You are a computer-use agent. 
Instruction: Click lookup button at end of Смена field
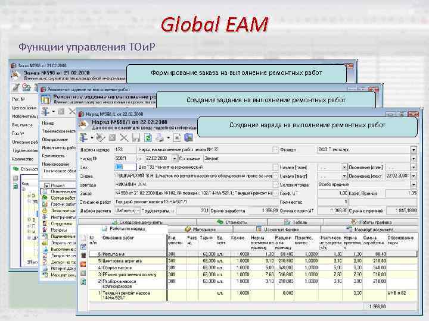[x=275, y=176]
